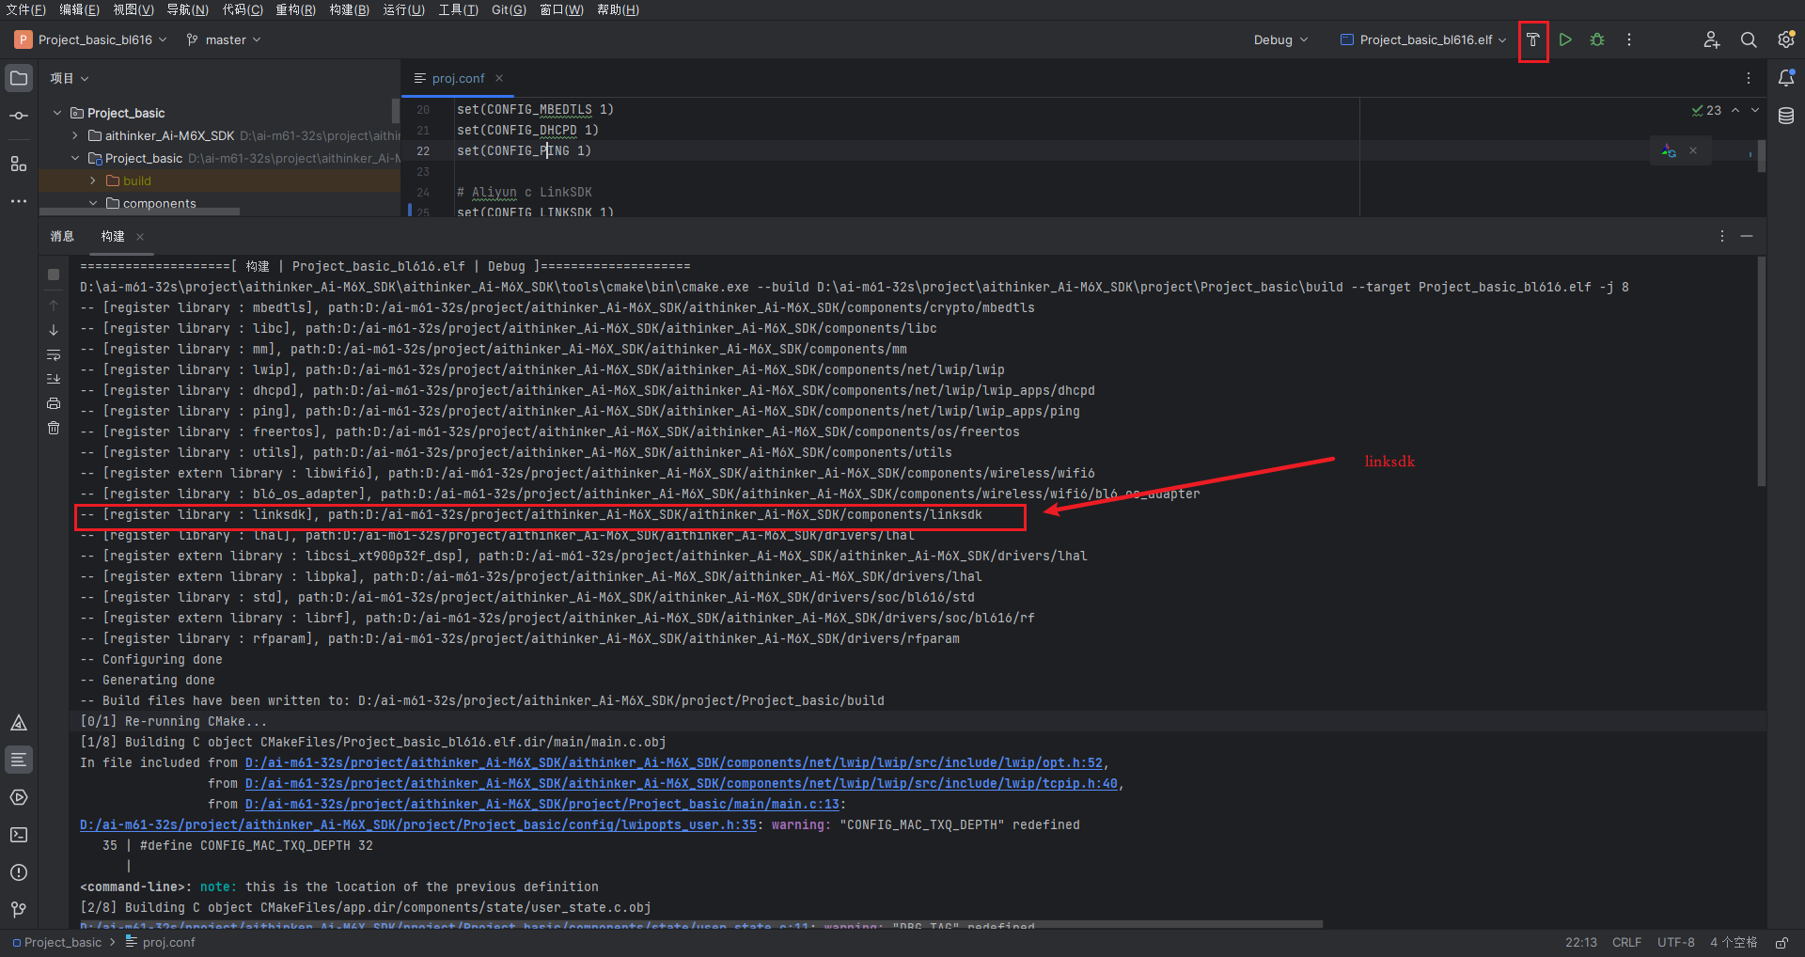Screen dimensions: 1805x957
Task: Jump down to next build message
Action: [54, 330]
